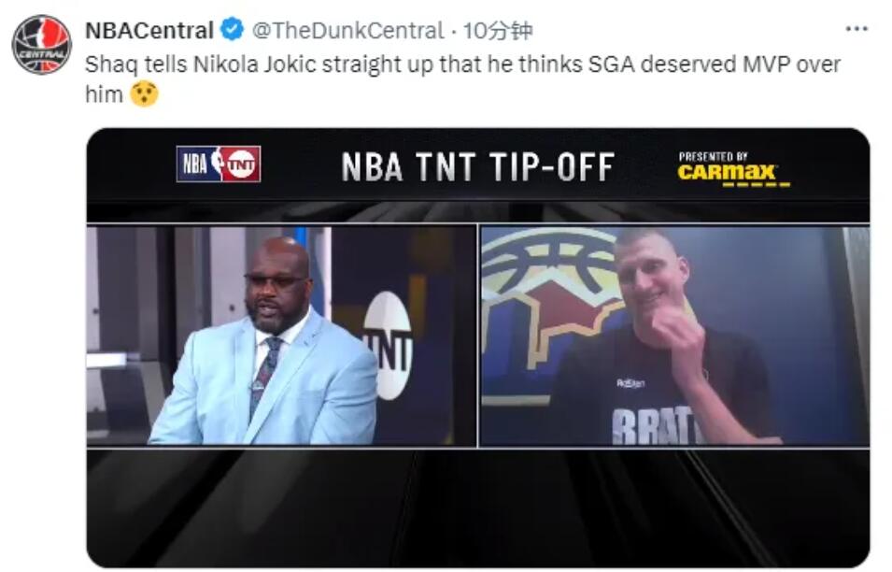
Task: Click the PRESENTED BY label
Action: [713, 156]
